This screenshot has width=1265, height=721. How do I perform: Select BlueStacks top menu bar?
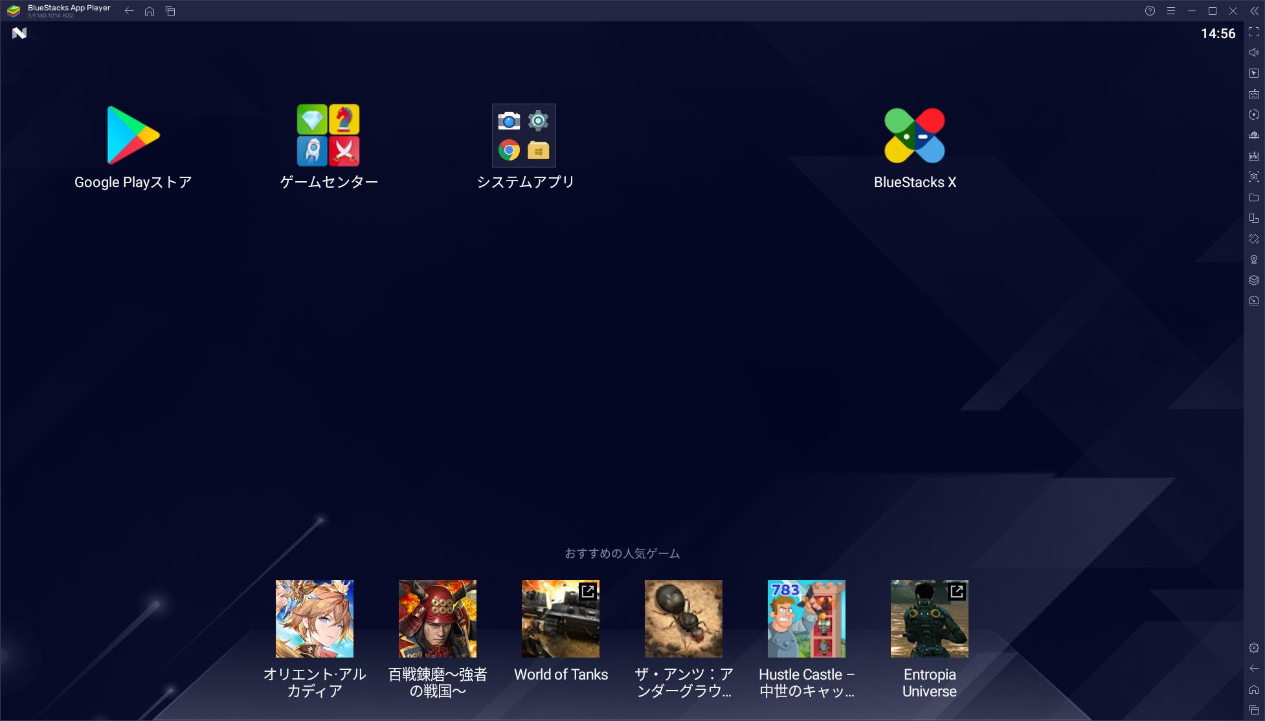pos(632,10)
